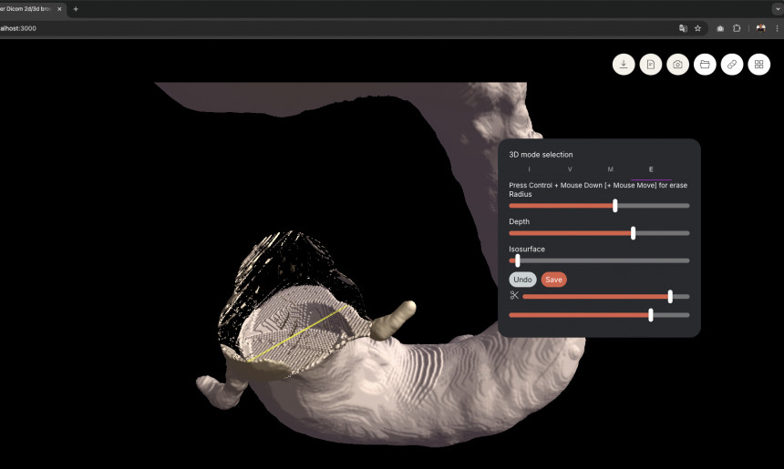Switch to the I 3D mode tab
This screenshot has height=469, width=784.
point(529,169)
